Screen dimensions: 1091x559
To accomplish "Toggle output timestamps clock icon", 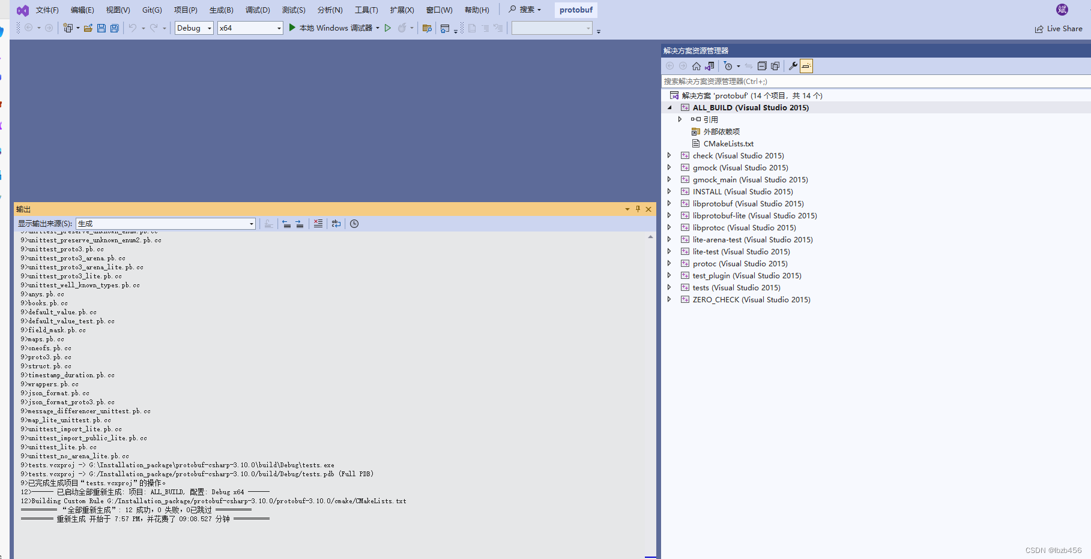I will click(x=354, y=224).
